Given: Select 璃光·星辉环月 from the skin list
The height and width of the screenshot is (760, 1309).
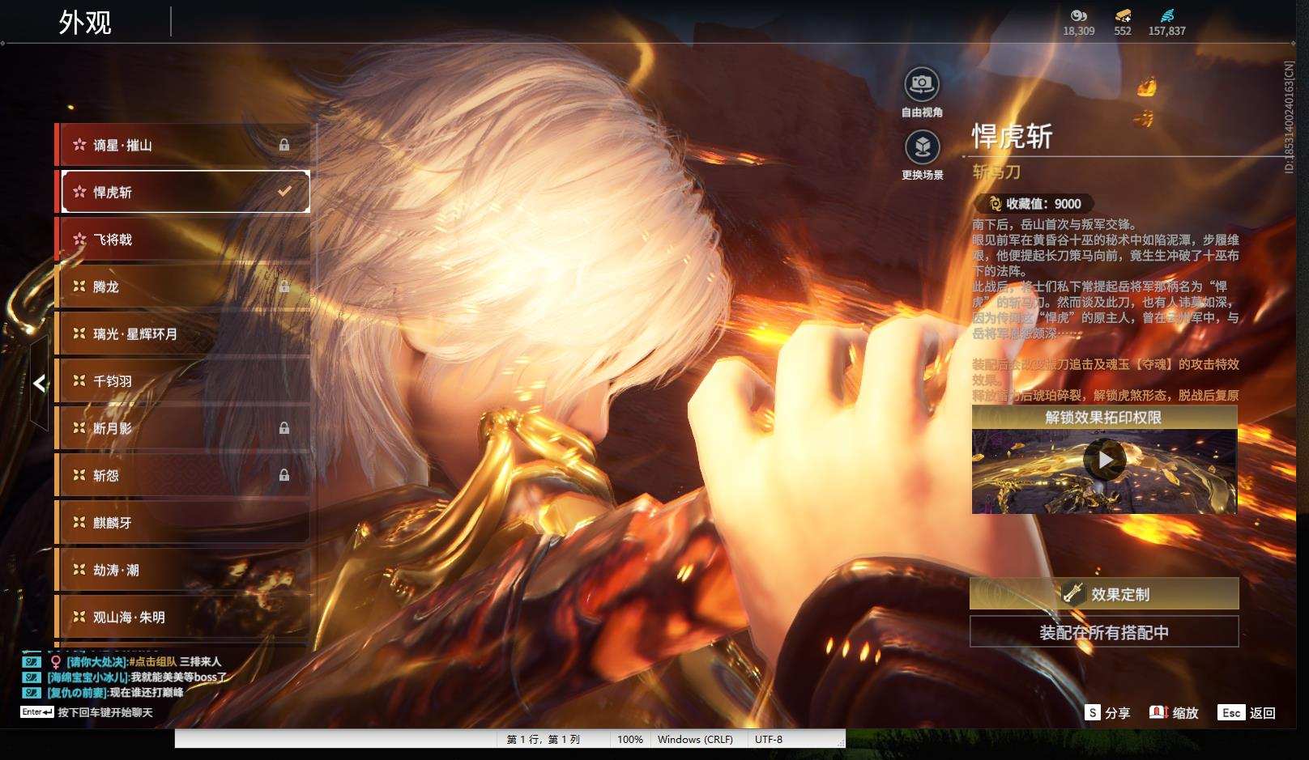Looking at the screenshot, I should pyautogui.click(x=182, y=333).
